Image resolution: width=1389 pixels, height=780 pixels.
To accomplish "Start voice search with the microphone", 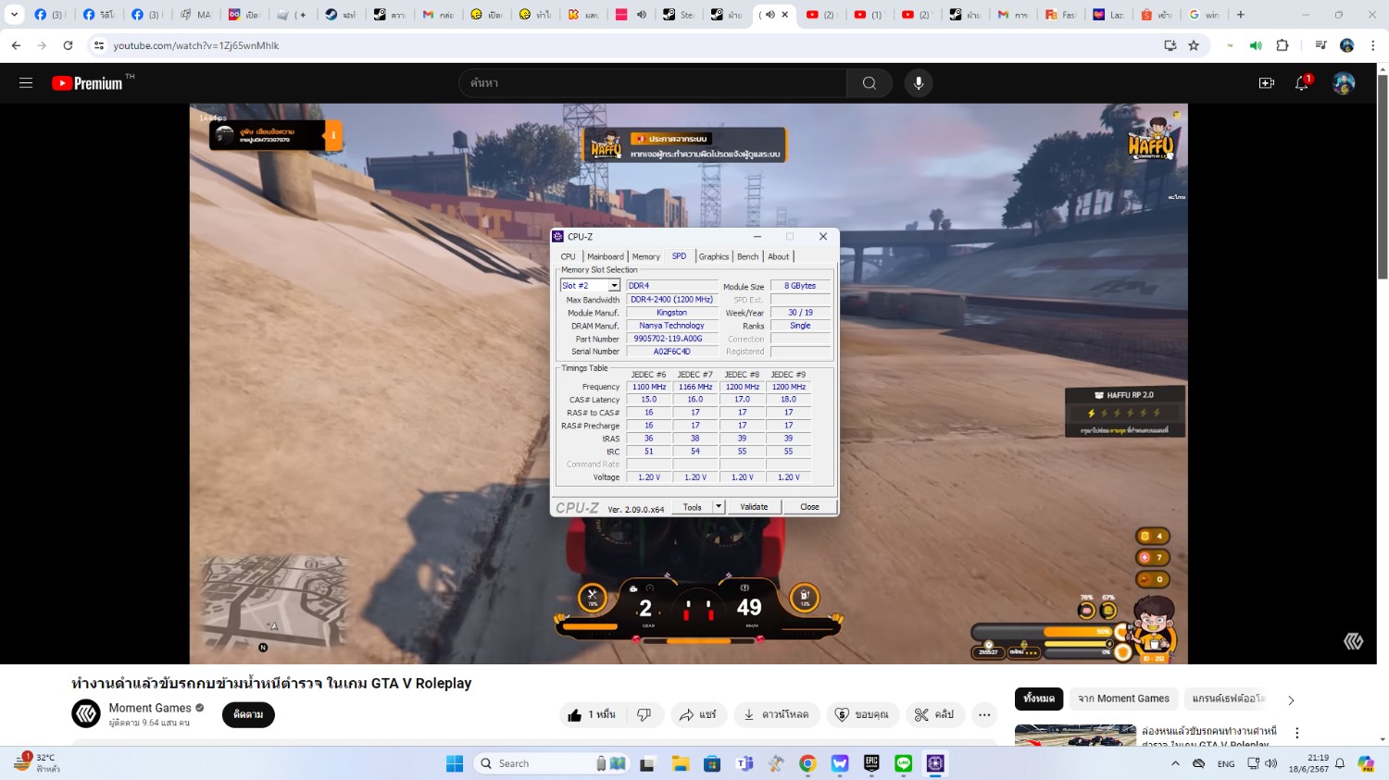I will (x=918, y=83).
